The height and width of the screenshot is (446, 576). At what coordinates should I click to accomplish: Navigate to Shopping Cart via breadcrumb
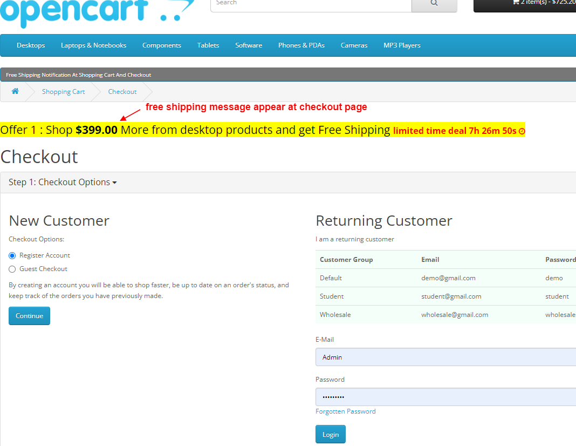click(x=63, y=91)
